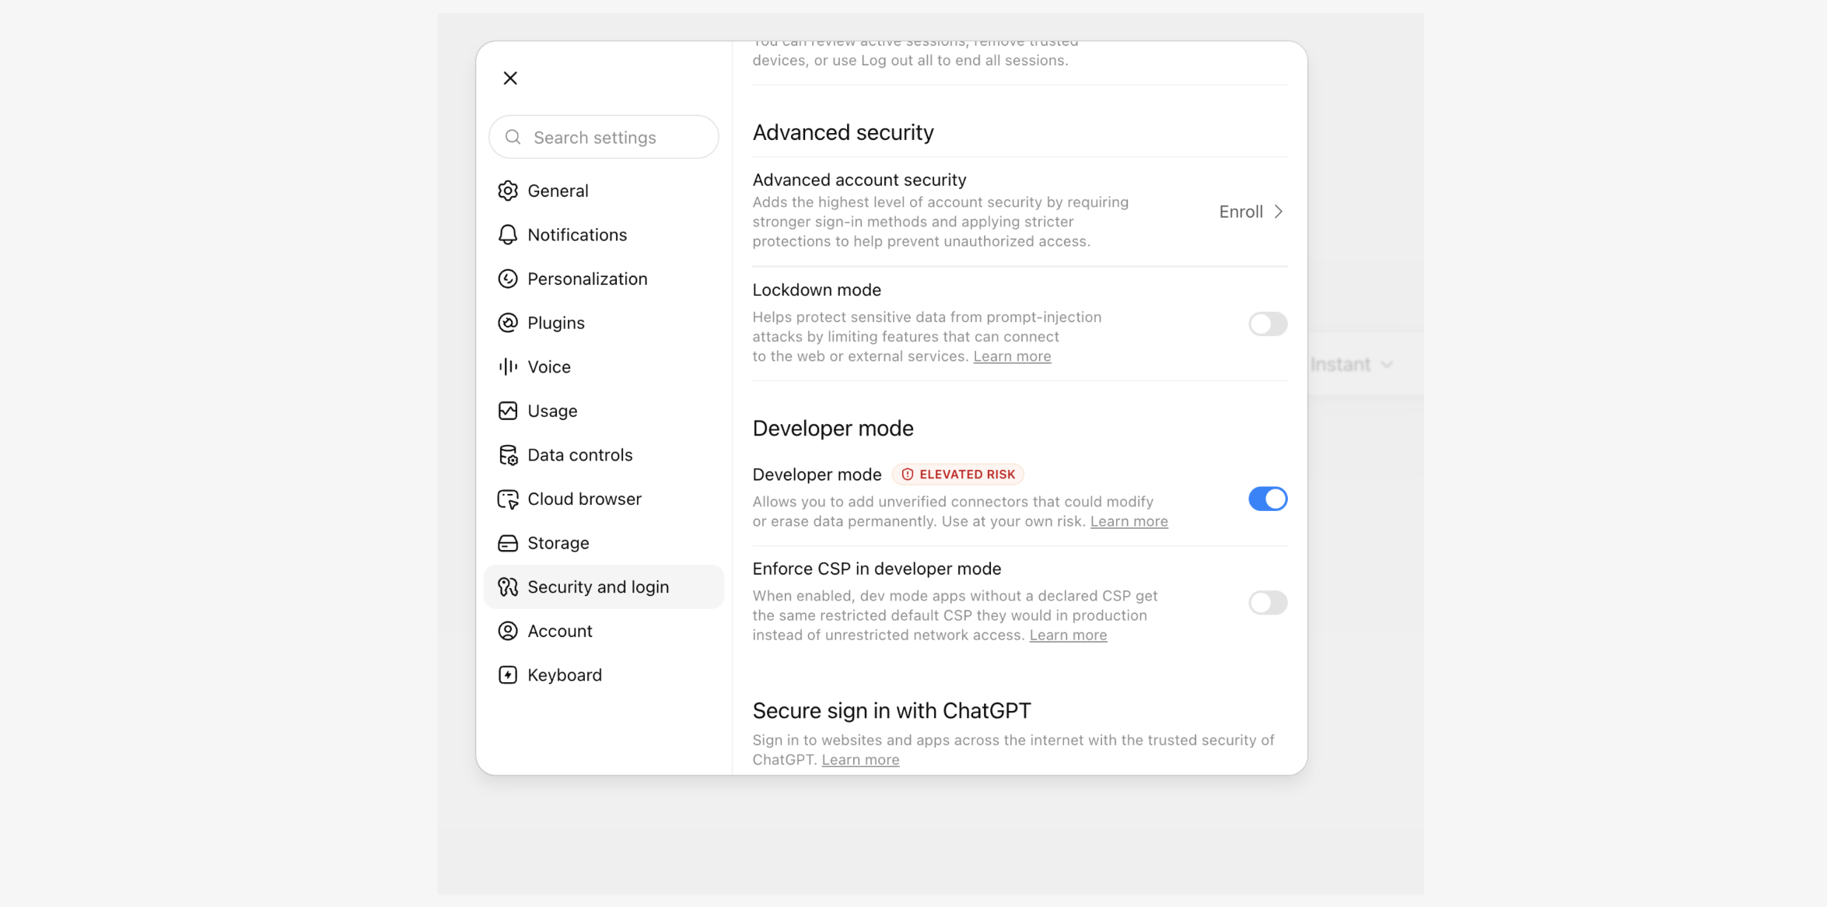Turn off the Developer mode switch

[1268, 499]
